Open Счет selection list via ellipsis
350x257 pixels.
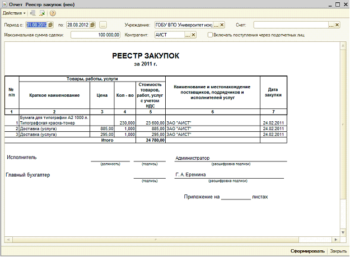click(332, 25)
